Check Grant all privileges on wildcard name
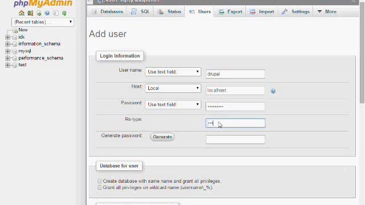 pyautogui.click(x=100, y=187)
